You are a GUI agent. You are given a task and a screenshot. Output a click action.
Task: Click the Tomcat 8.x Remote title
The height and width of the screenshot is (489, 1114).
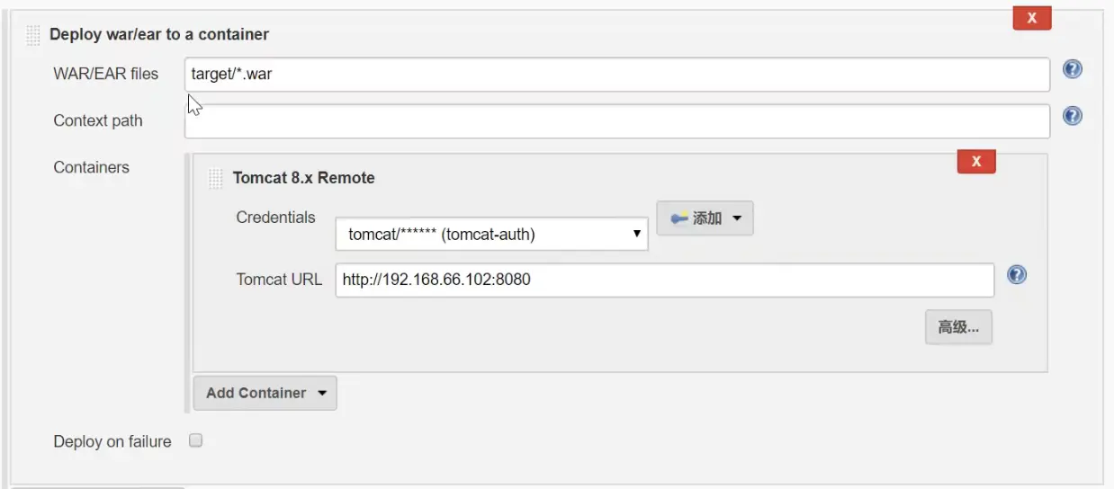pyautogui.click(x=303, y=178)
